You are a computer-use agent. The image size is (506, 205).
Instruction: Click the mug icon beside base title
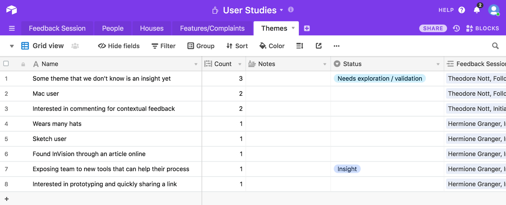[x=215, y=10]
